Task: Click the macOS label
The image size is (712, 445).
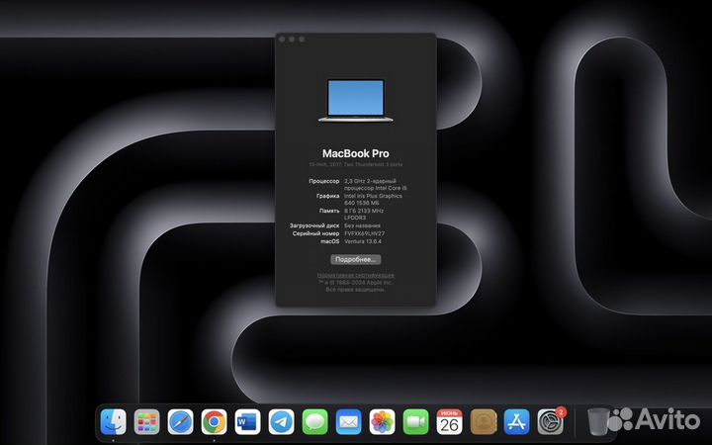Action: pos(330,241)
